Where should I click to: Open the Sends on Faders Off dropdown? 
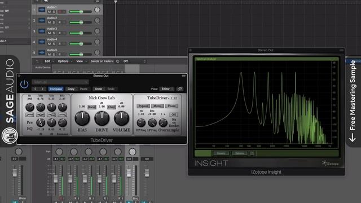click(x=135, y=61)
